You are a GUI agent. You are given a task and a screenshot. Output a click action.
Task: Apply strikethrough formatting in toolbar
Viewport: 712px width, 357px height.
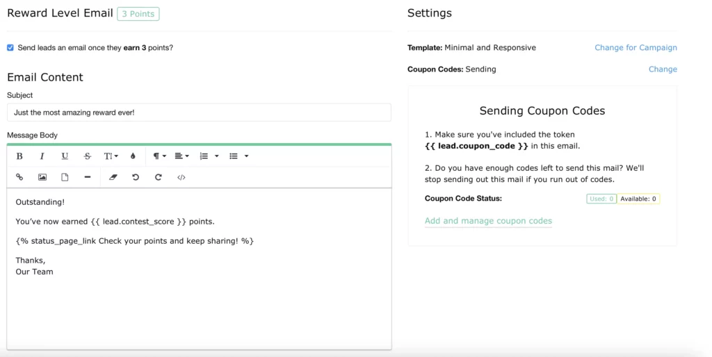[x=87, y=156]
